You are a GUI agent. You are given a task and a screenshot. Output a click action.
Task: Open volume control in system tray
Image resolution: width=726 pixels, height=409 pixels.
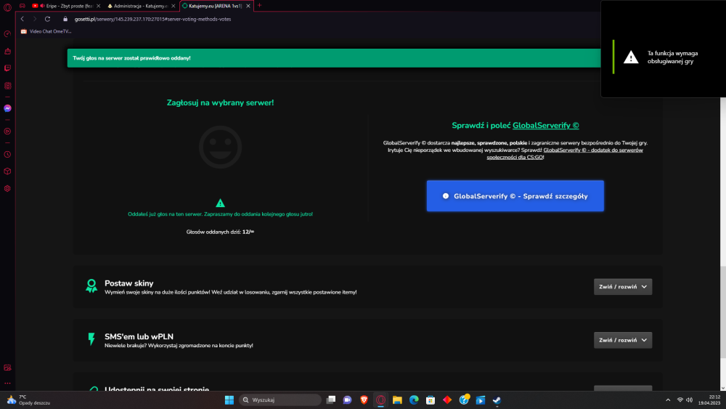click(690, 400)
